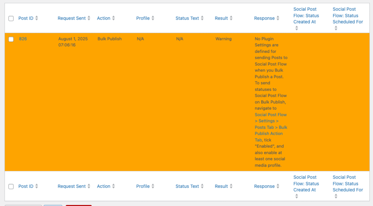
Task: Click sort arrows under header Status Created At
Action: pyautogui.click(x=297, y=28)
